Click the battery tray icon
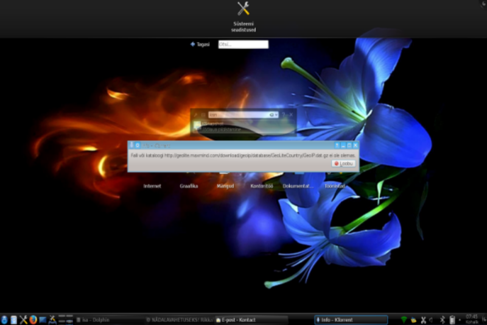Screen dimensions: 487x325 (x=452, y=320)
